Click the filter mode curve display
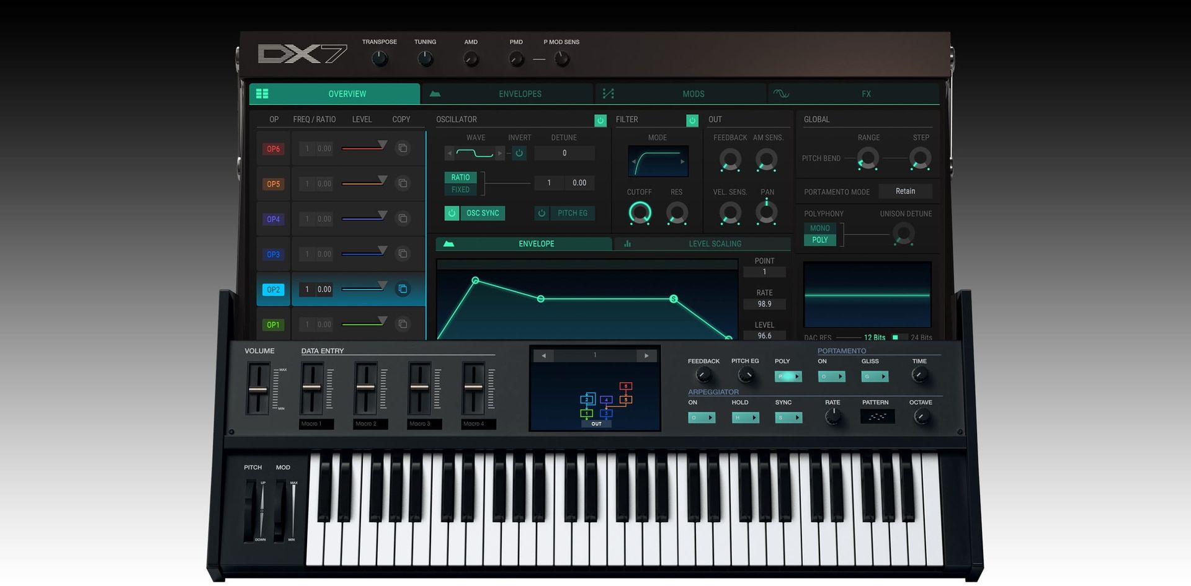Image resolution: width=1191 pixels, height=586 pixels. pyautogui.click(x=658, y=161)
